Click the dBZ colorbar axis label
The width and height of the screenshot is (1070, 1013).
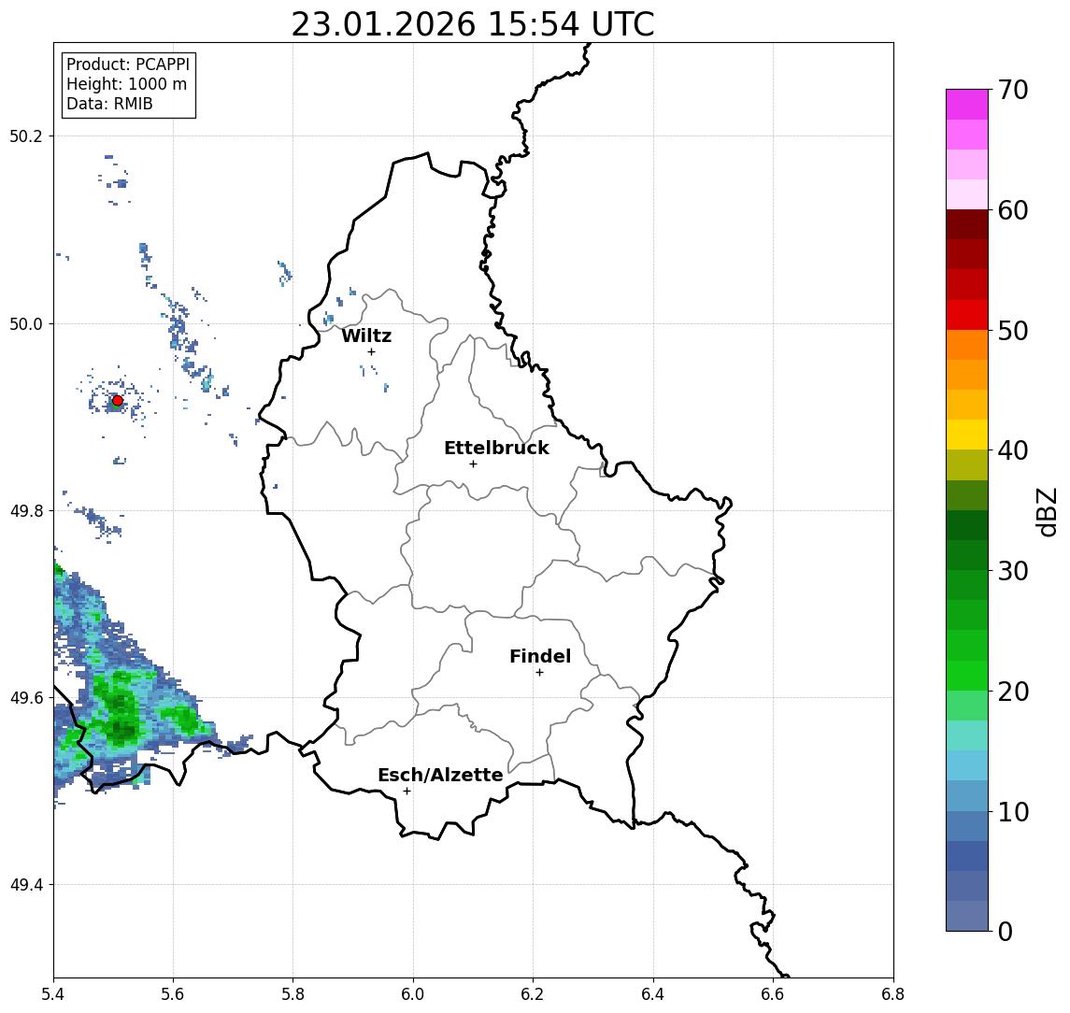[x=1047, y=512]
